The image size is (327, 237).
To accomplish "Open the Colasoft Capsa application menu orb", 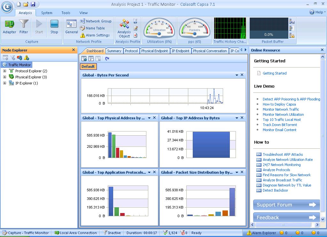I will click(x=7, y=7).
